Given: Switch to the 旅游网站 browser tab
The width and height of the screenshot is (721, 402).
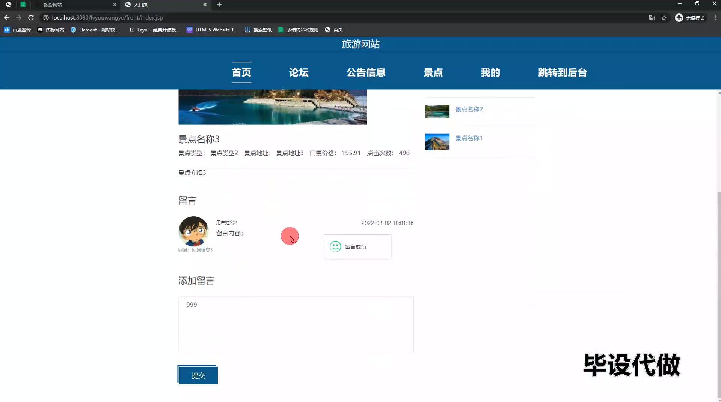Looking at the screenshot, I should [x=75, y=4].
